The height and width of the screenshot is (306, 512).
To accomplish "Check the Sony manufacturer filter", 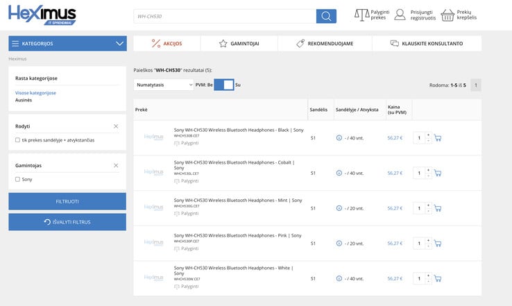I will point(17,179).
